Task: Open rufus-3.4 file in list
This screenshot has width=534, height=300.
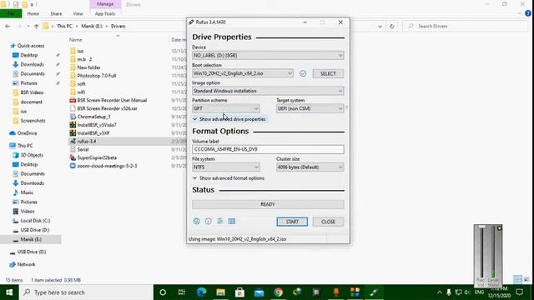Action: tap(87, 141)
